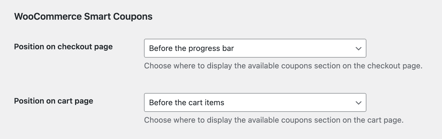The image size is (442, 139).
Task: Click "checkout page." ending the first description
Action: coord(395,66)
